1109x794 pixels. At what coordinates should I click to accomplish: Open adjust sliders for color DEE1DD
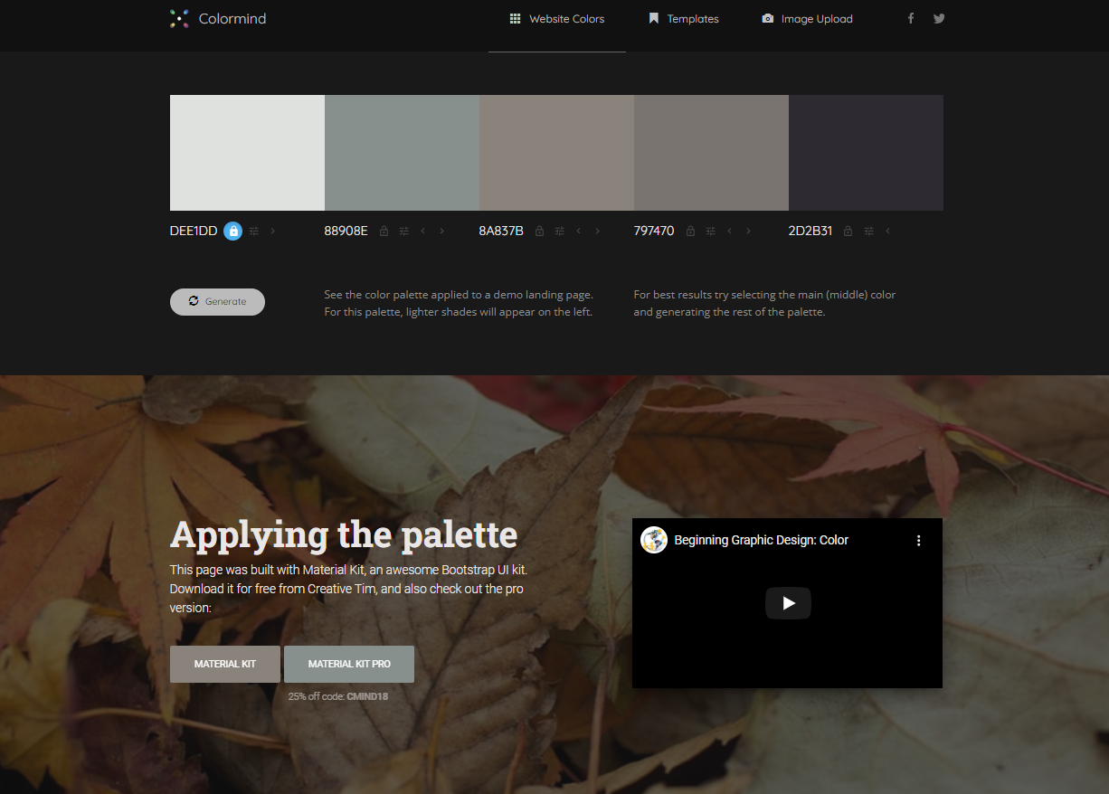254,231
